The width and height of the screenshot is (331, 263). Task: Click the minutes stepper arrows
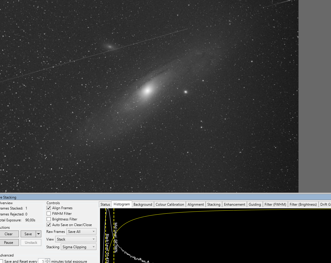(47, 261)
